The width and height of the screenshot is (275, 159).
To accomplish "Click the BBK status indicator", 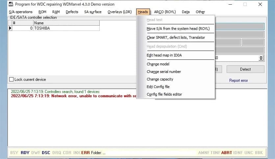I will coord(259,153).
